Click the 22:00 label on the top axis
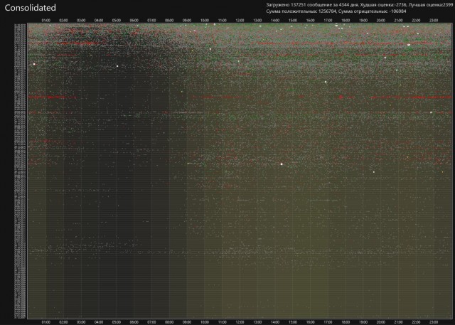 [417, 21]
